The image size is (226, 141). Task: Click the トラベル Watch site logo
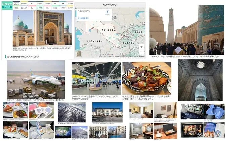coord(7,5)
